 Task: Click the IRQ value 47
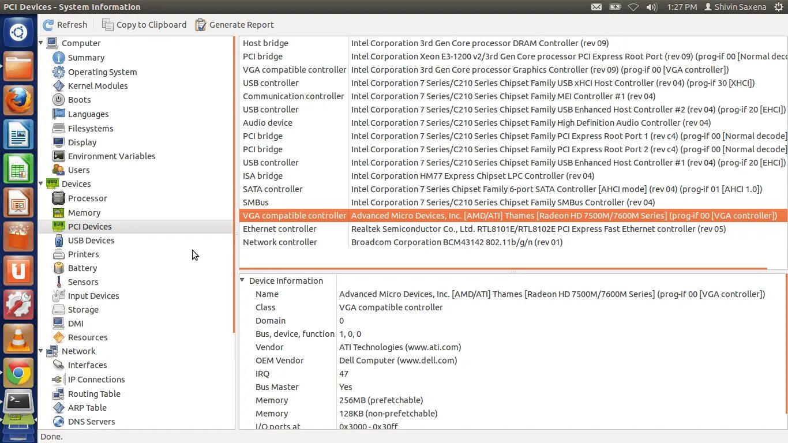344,374
